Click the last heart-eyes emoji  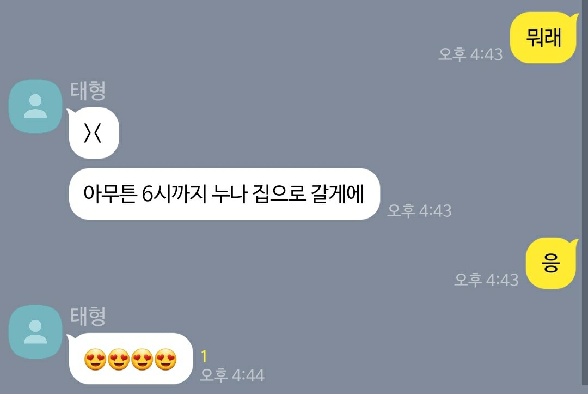pyautogui.click(x=166, y=360)
